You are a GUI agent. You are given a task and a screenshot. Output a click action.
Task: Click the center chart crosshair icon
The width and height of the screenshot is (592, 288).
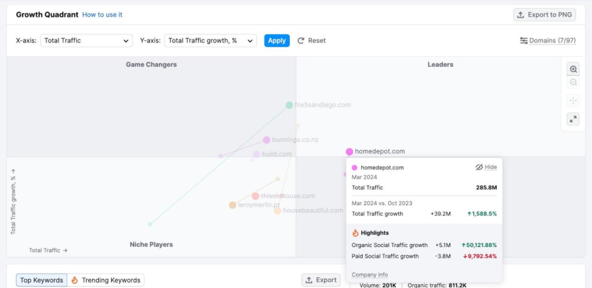[573, 100]
